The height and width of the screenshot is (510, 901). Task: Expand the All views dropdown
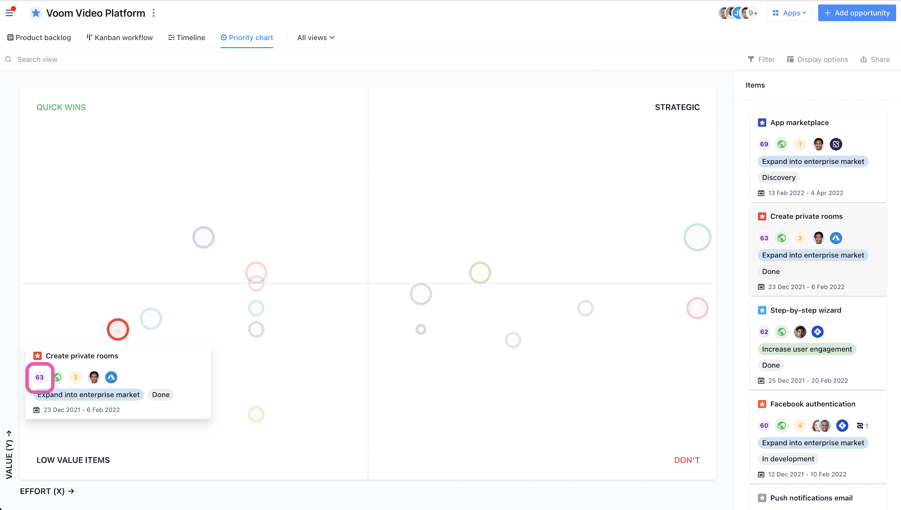tap(316, 38)
